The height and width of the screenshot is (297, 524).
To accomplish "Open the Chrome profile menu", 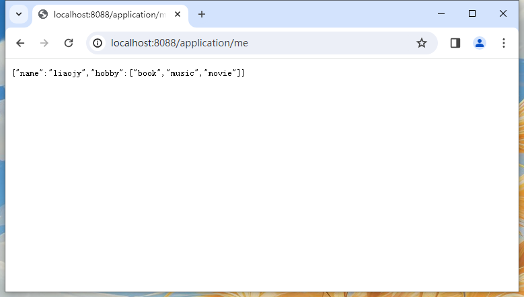I will click(480, 43).
